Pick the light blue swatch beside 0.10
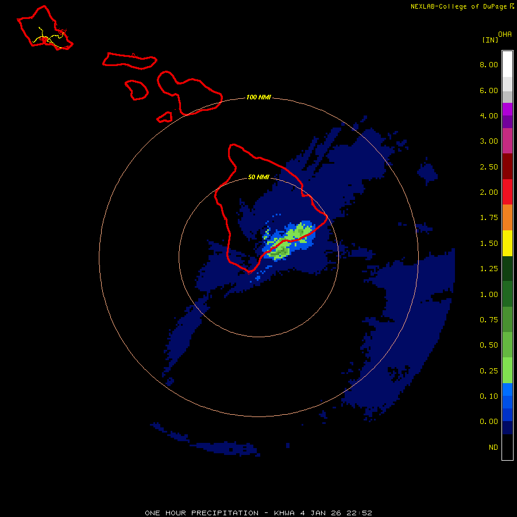Viewport: 517px width, 517px height. [x=507, y=389]
